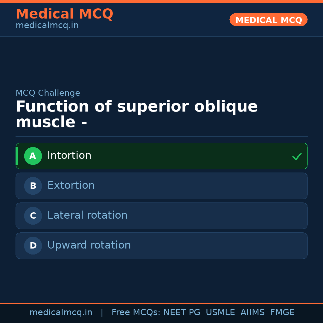Select the Intortion answer option
The width and height of the screenshot is (323, 323).
[x=161, y=156]
